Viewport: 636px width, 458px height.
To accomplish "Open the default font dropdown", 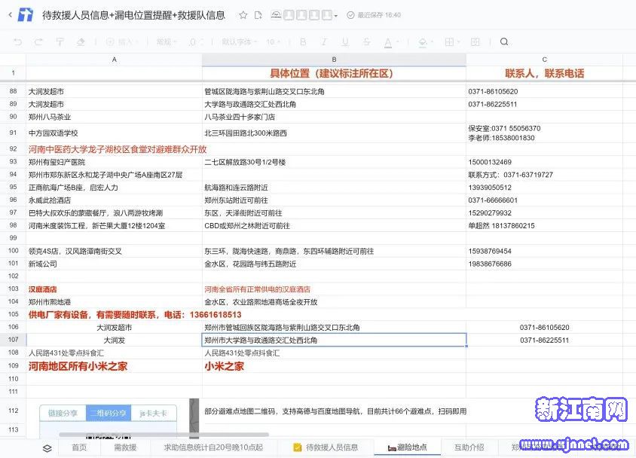I will coord(238,41).
